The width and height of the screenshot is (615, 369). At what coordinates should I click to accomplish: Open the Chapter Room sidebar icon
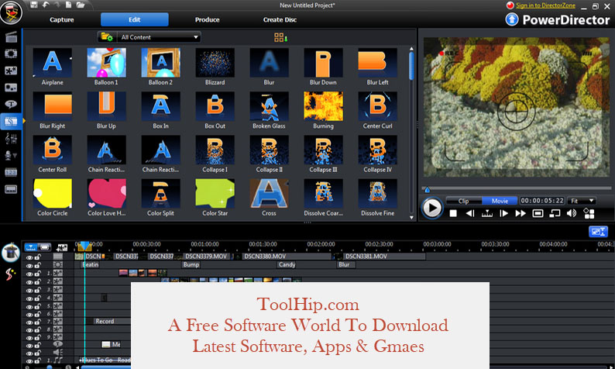pyautogui.click(x=11, y=172)
